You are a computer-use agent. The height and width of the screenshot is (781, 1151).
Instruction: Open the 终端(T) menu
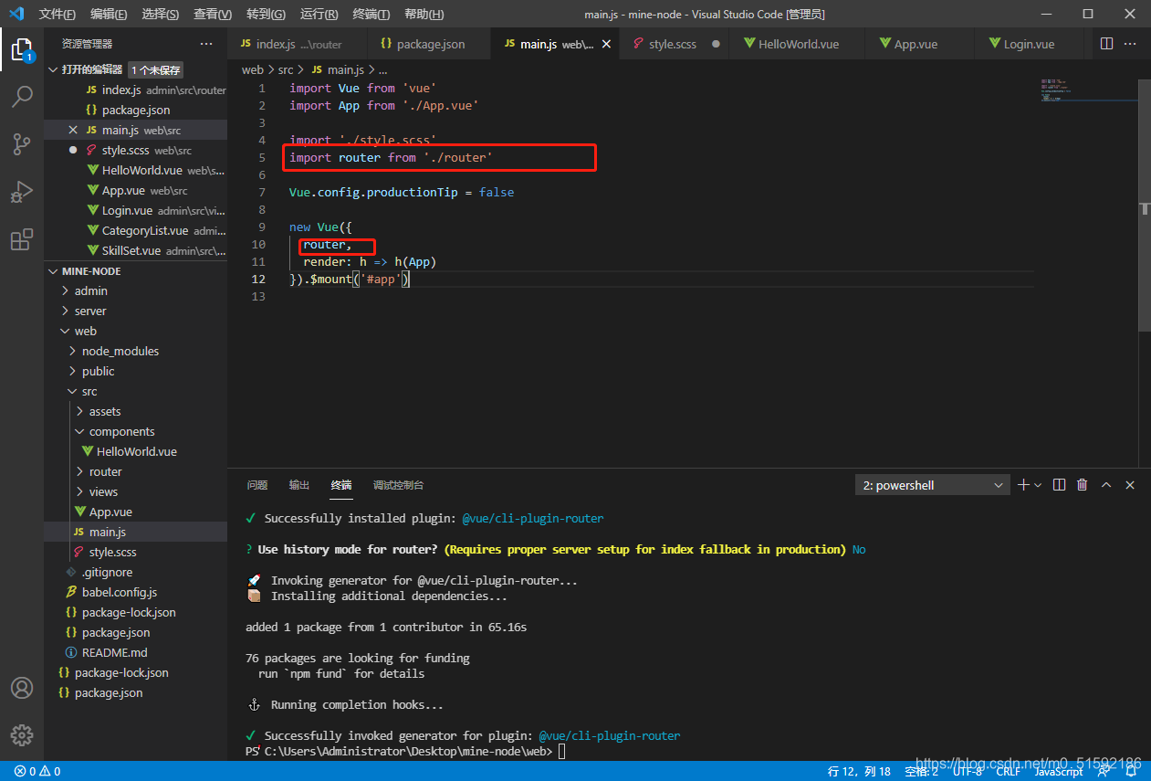click(x=371, y=15)
